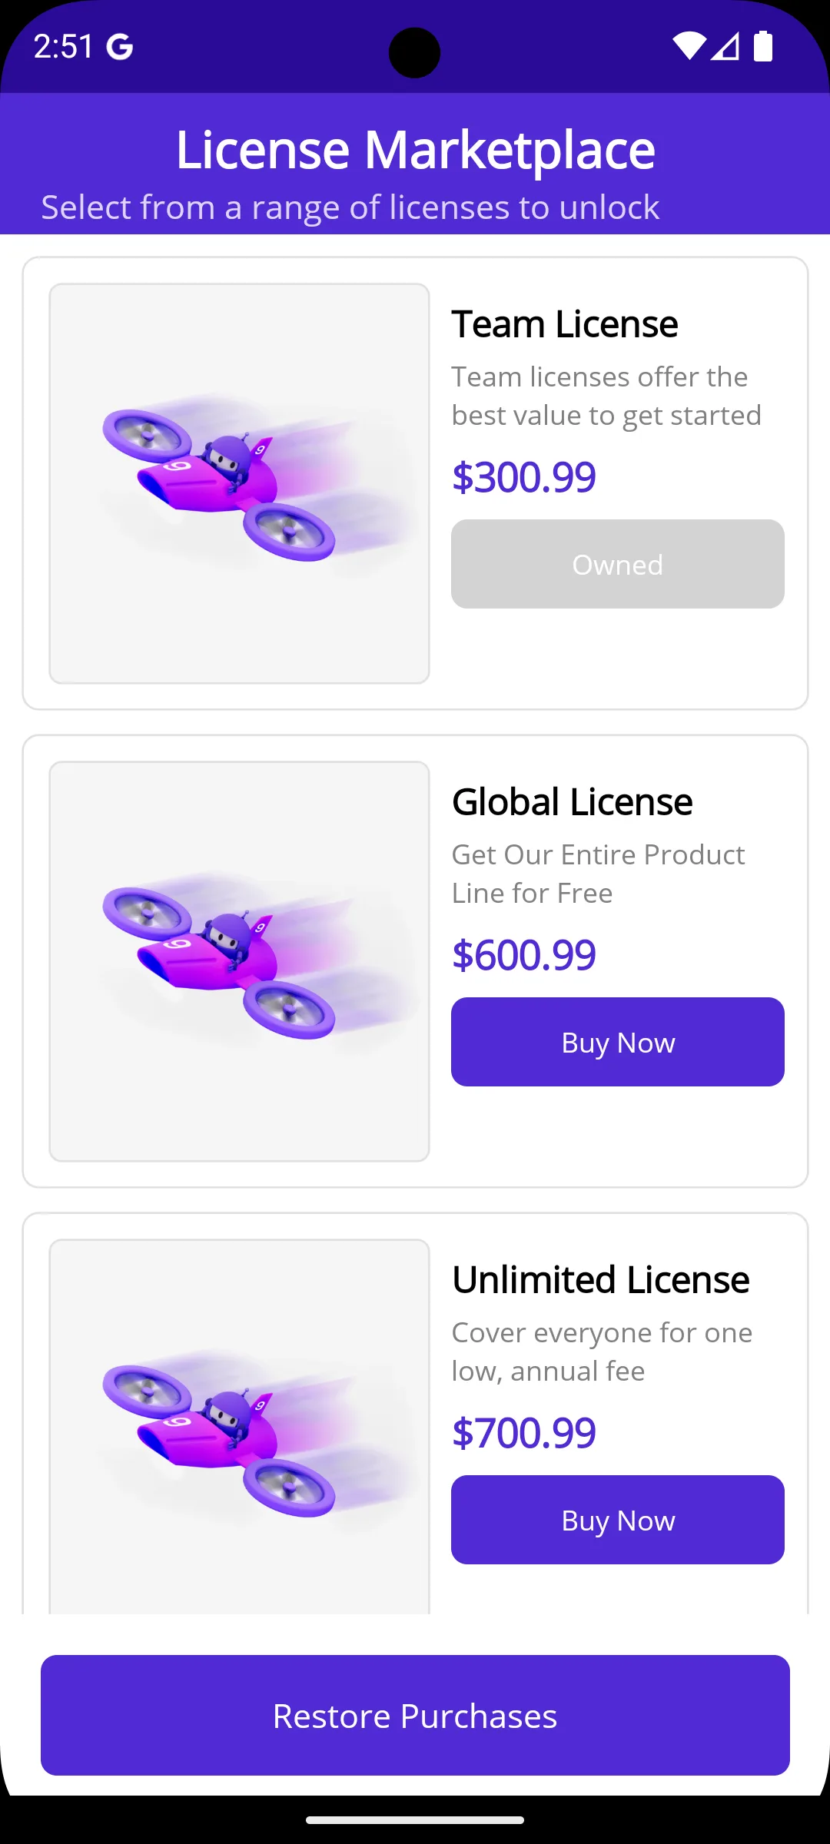Tap the License Marketplace header

[x=415, y=148]
